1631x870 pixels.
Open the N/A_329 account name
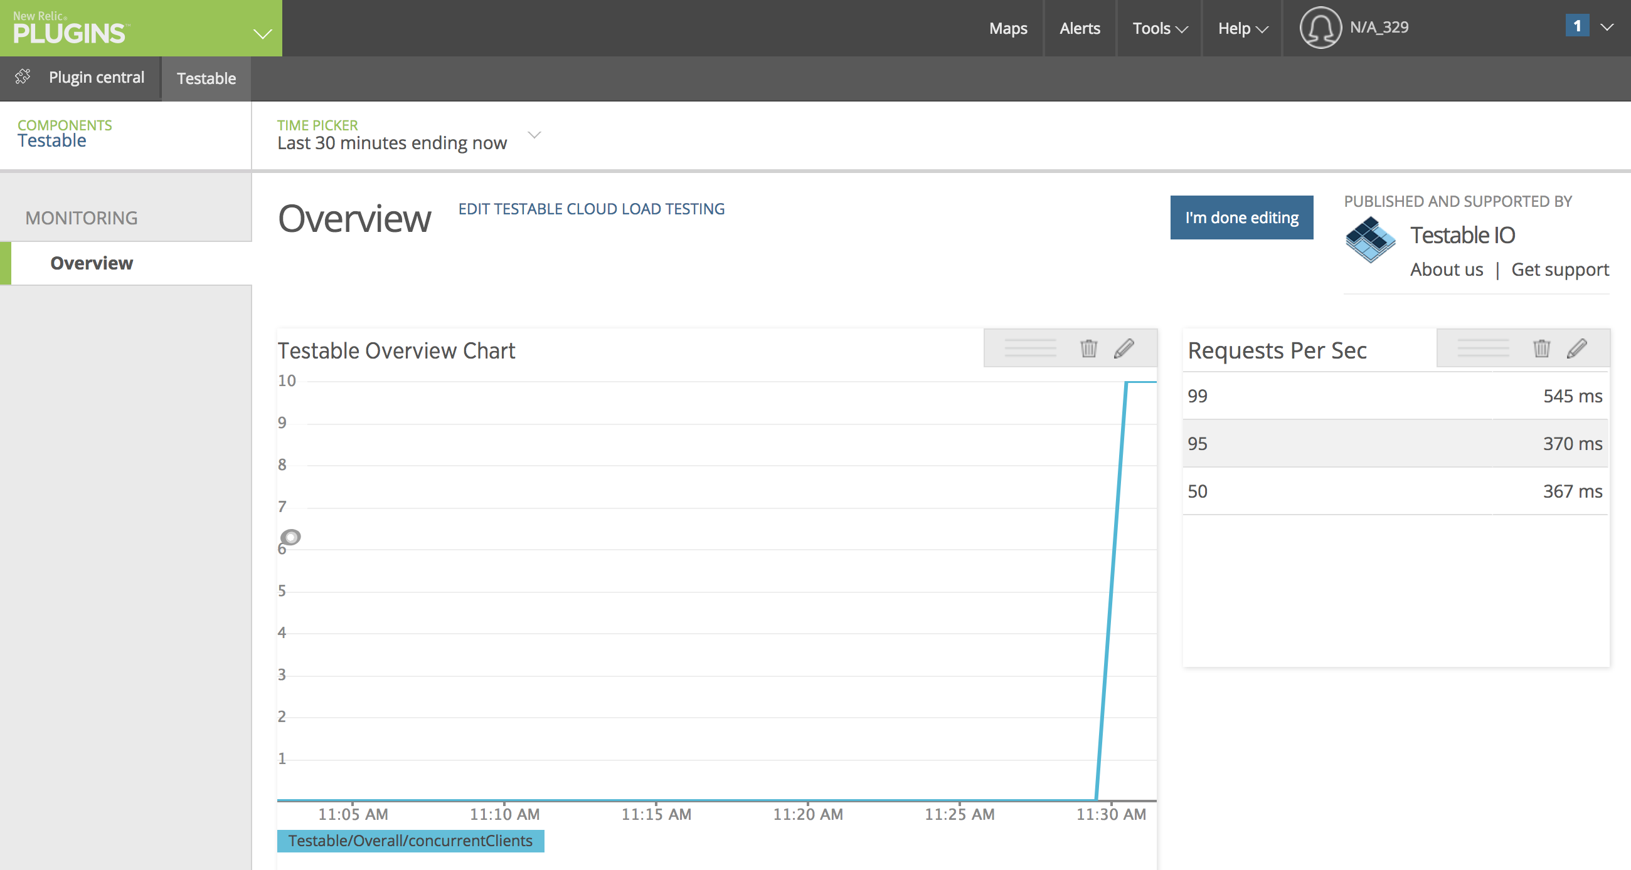pos(1379,27)
